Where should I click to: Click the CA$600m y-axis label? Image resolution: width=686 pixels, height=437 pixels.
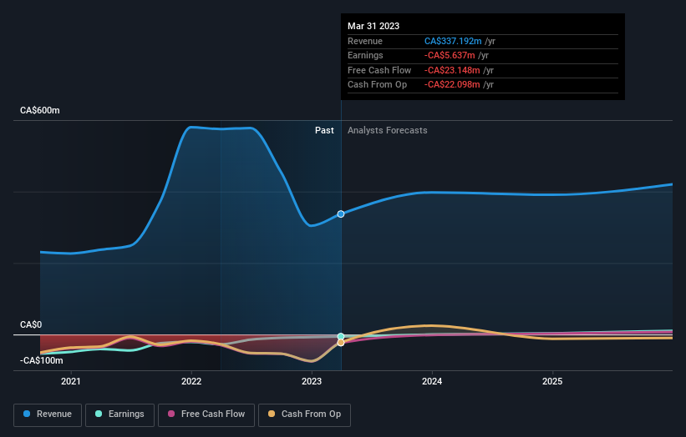click(40, 110)
